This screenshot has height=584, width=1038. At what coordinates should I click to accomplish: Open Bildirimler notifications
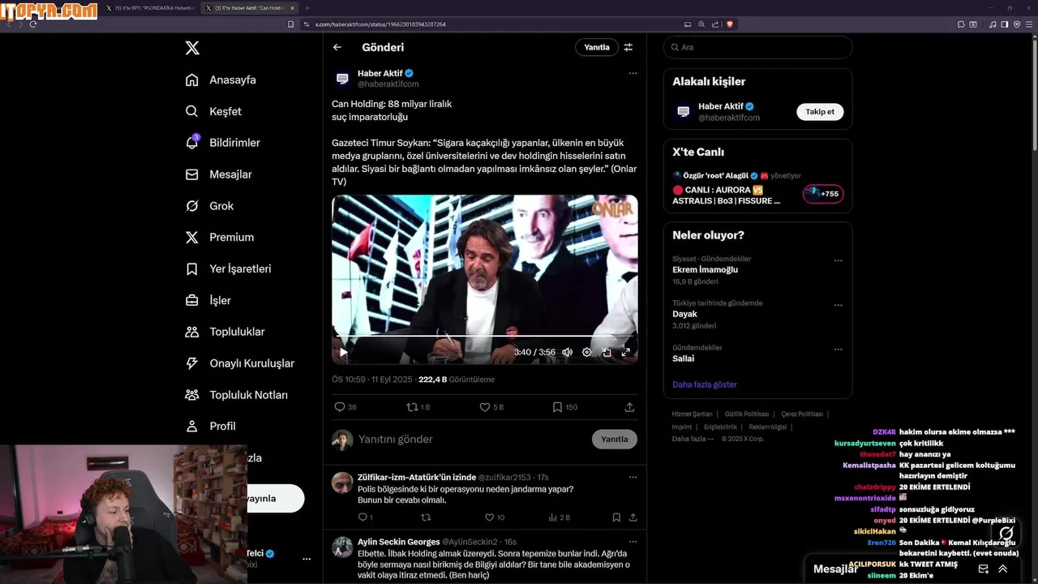tap(223, 143)
